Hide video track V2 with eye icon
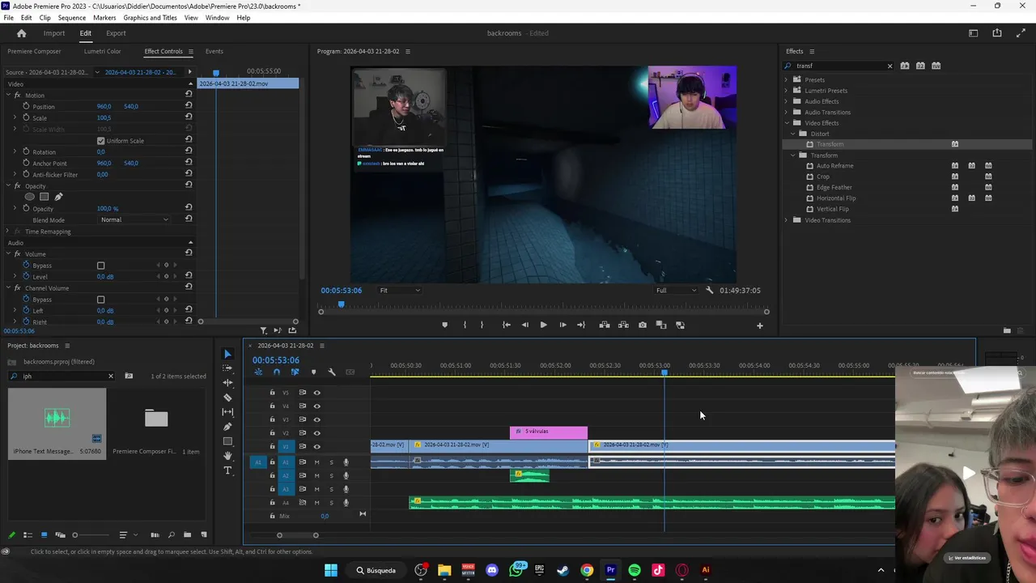This screenshot has width=1036, height=583. (316, 433)
